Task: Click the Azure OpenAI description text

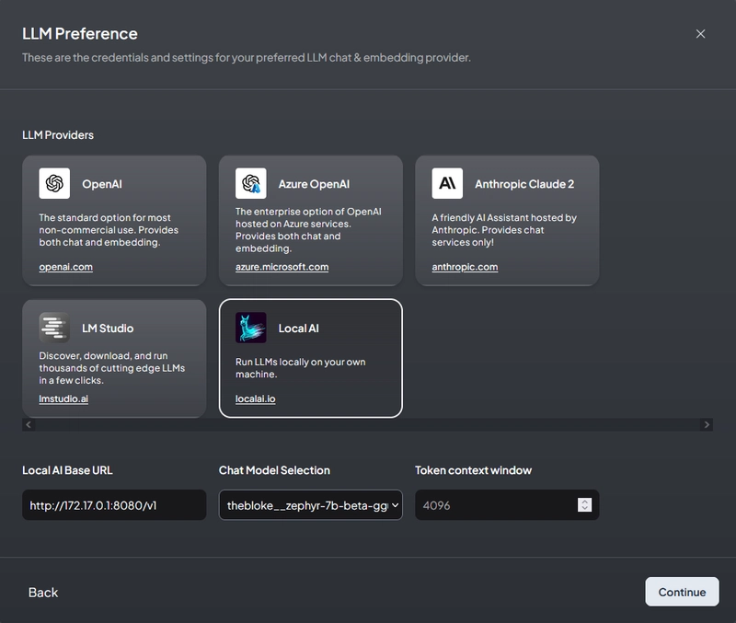Action: tap(308, 230)
